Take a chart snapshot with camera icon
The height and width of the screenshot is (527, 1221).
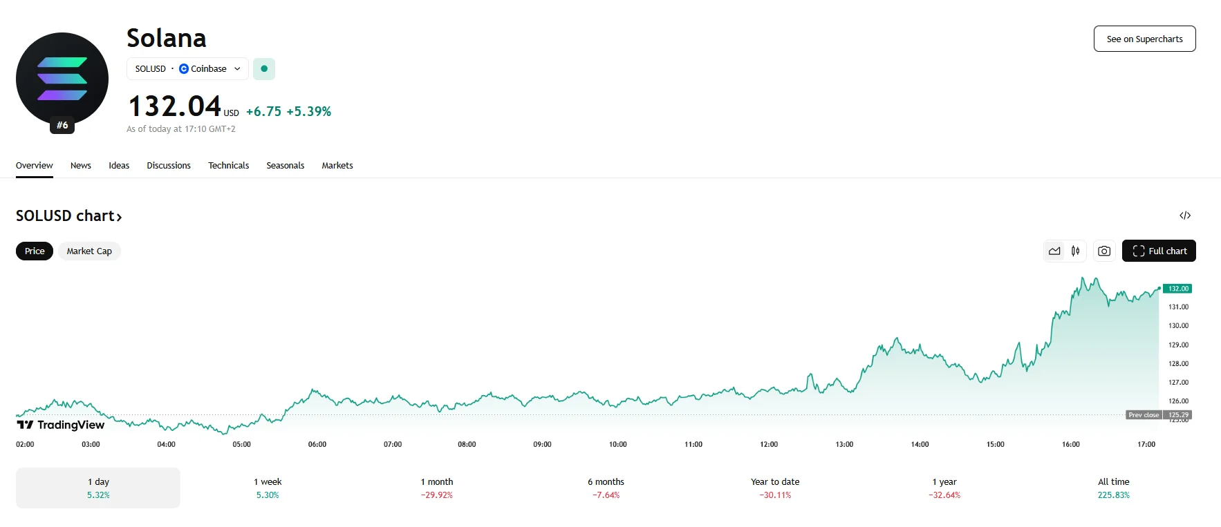tap(1104, 251)
